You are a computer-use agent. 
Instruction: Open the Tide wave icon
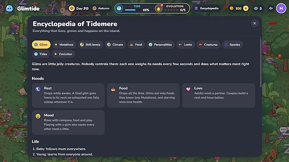[119, 8]
